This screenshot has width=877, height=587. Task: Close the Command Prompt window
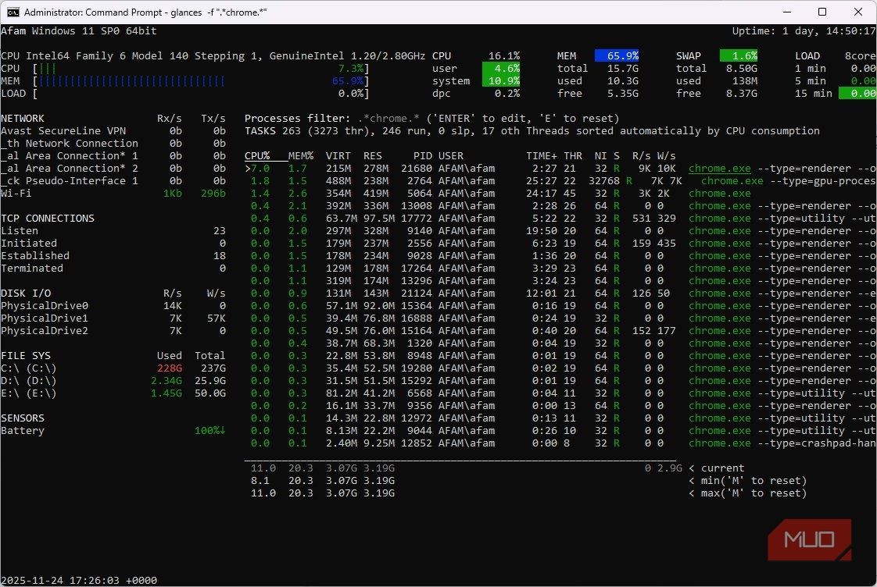(858, 12)
